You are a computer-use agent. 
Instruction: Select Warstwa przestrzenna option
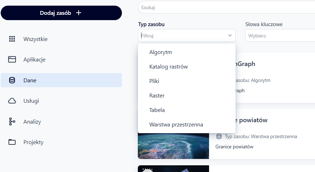(176, 125)
